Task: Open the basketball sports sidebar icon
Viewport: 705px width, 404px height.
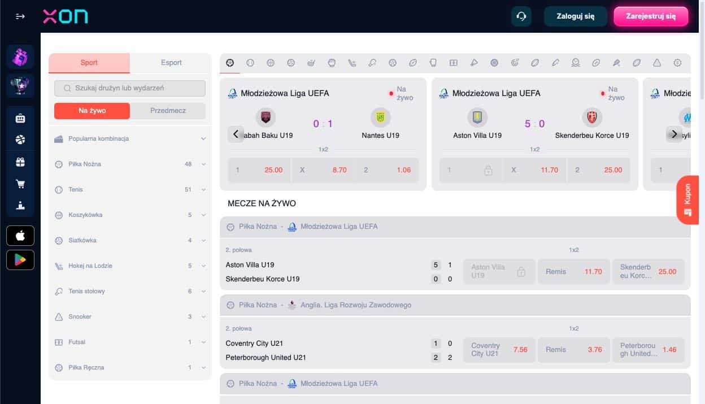Action: (20, 140)
